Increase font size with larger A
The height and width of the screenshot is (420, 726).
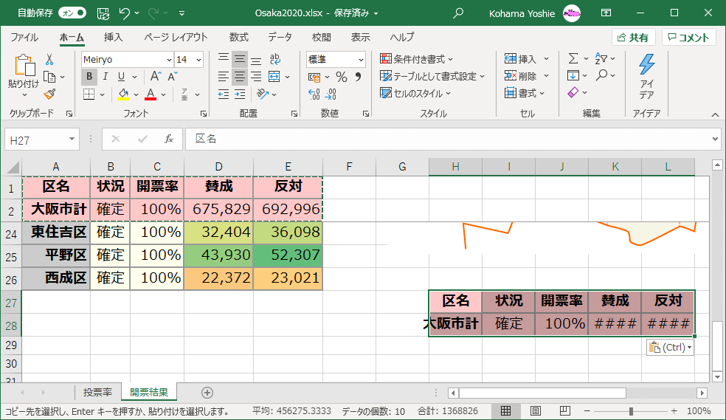click(156, 77)
